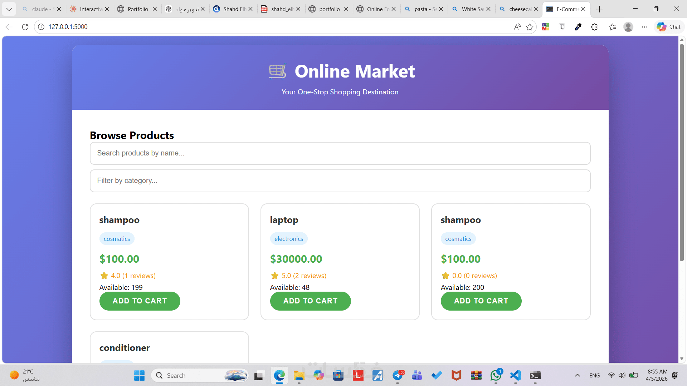
Task: Add this page to favorites star
Action: click(530, 27)
